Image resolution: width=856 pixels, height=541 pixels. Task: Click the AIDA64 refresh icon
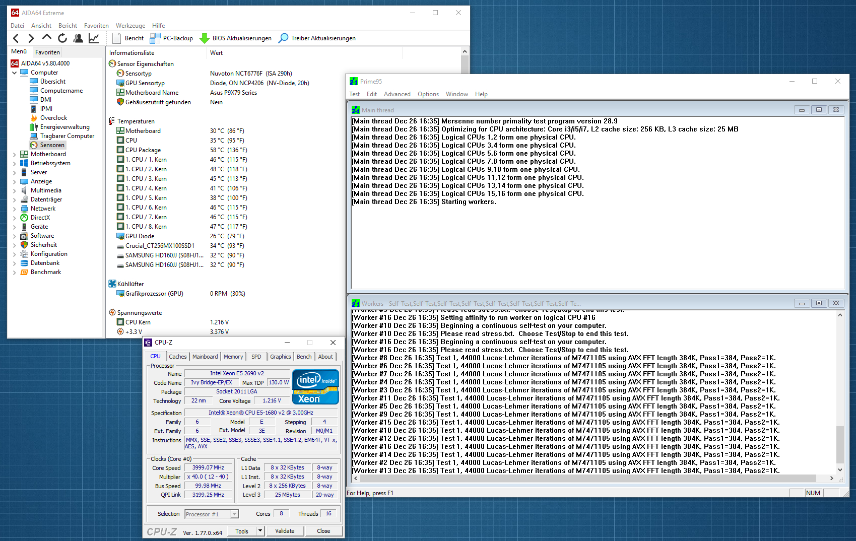tap(62, 38)
